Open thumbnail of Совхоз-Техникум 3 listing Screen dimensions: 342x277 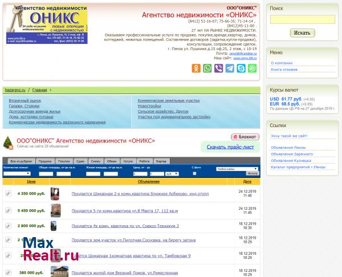point(54,226)
